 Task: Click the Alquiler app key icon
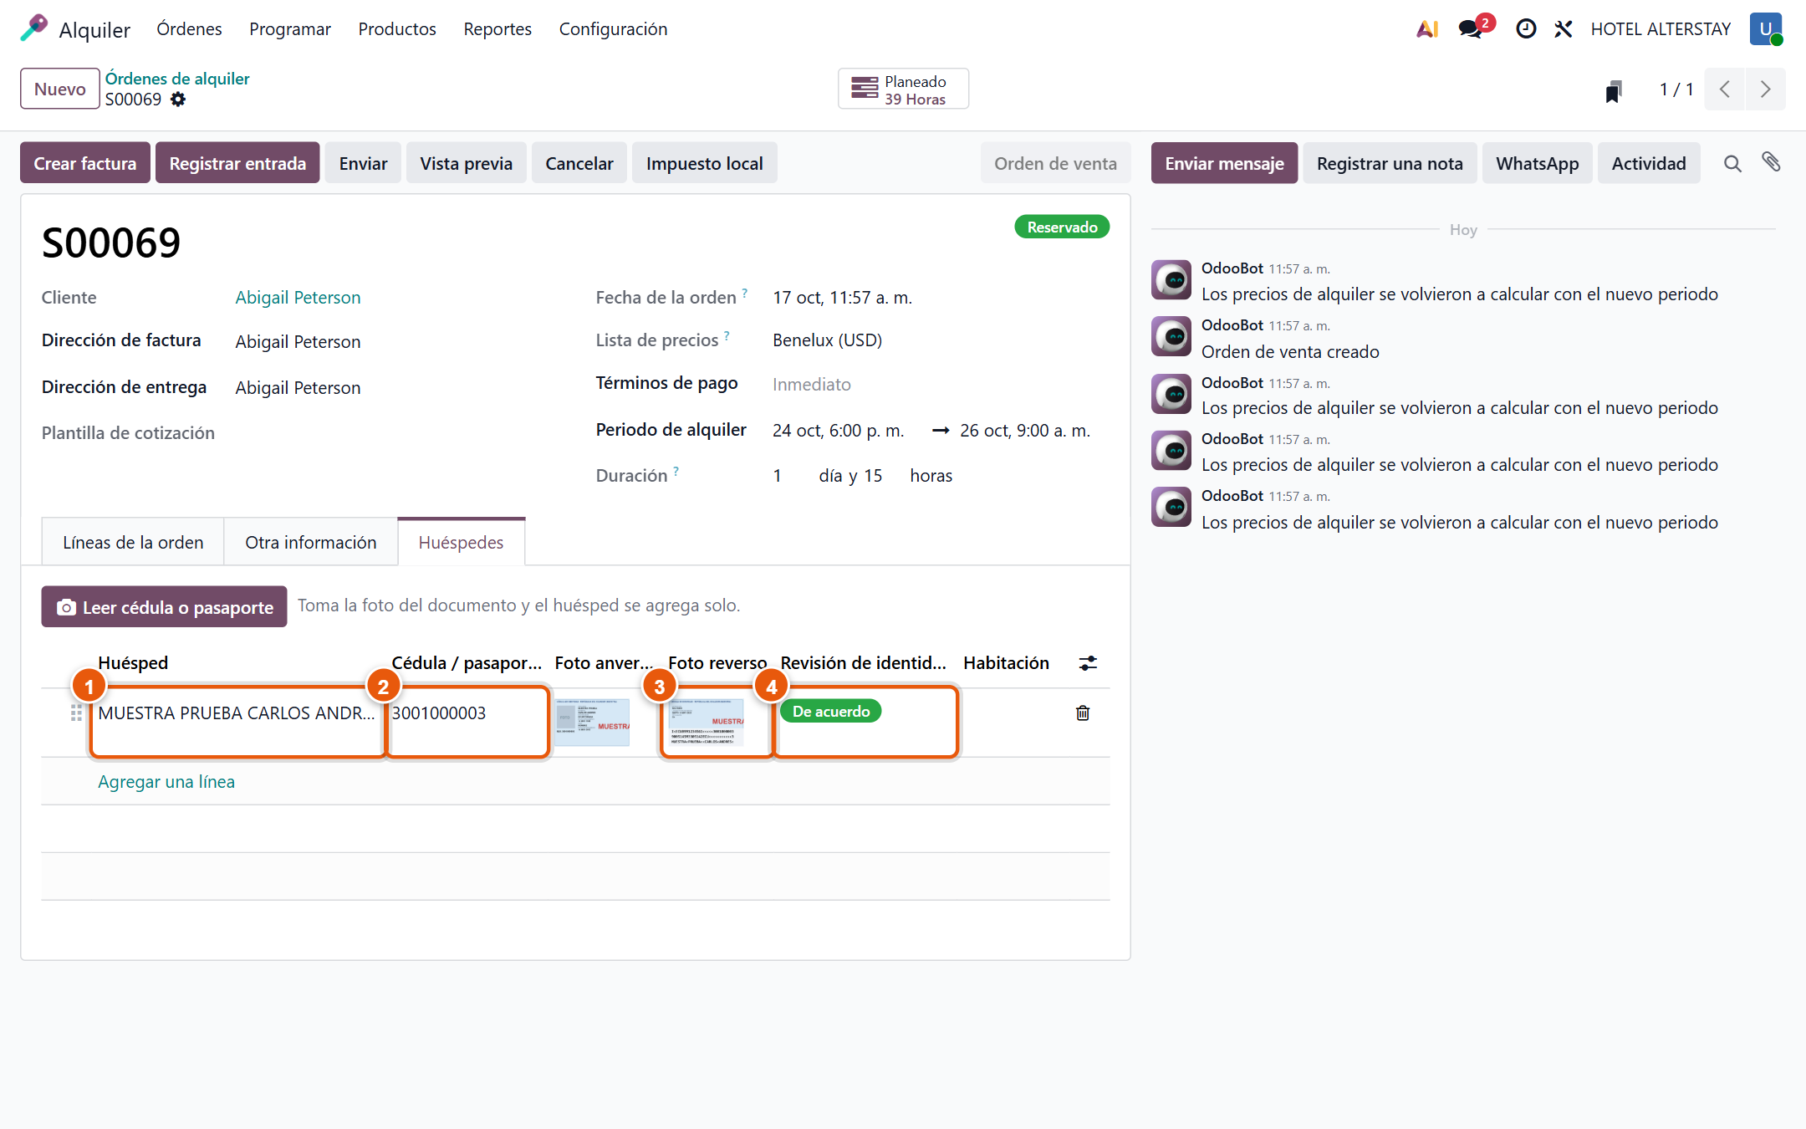pos(33,28)
